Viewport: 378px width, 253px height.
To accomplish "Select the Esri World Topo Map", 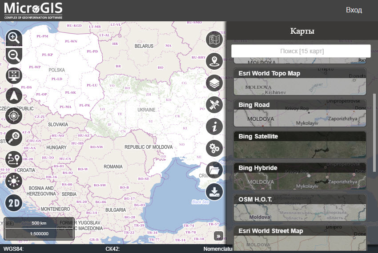I will (x=300, y=82).
